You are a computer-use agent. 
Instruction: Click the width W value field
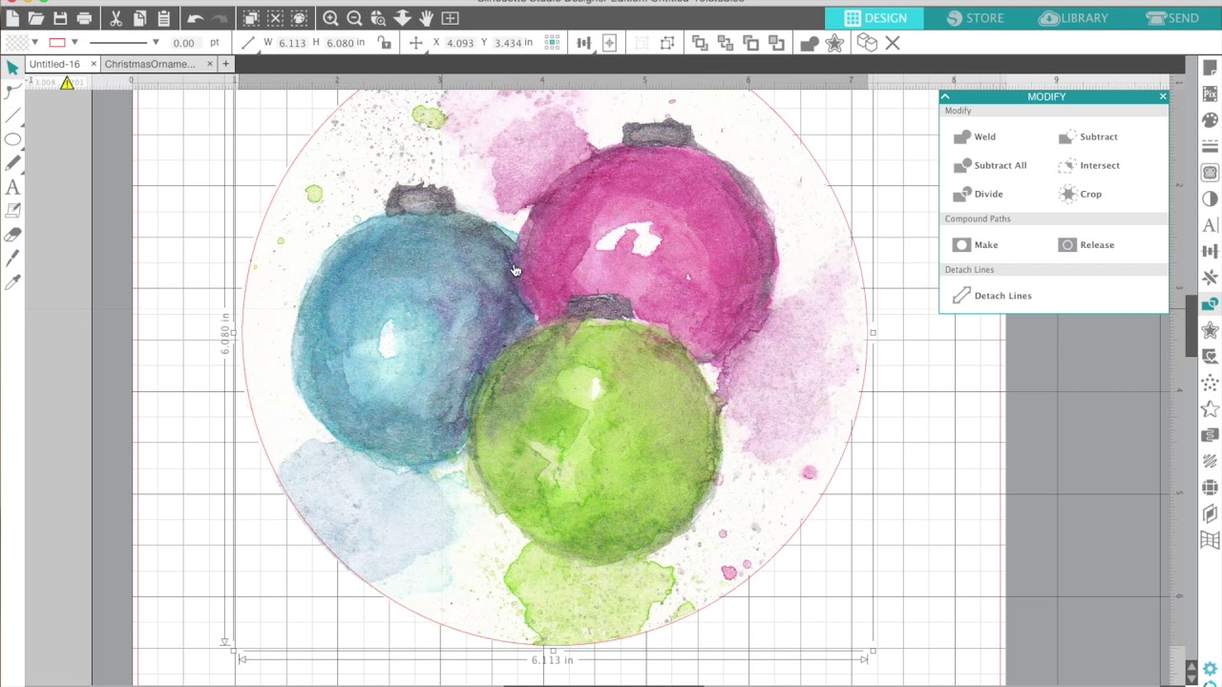click(x=292, y=43)
